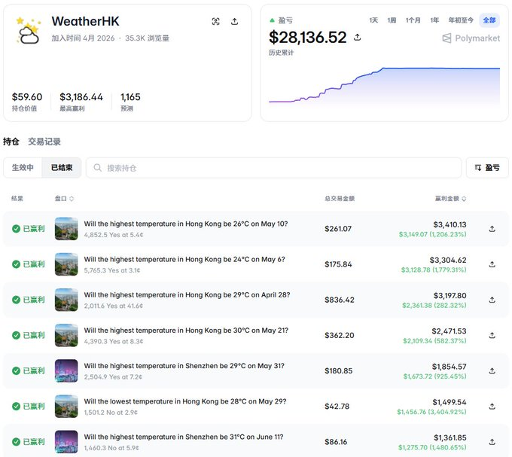This screenshot has width=512, height=457.
Task: Open the 盈亏 sort dropdown button
Action: pos(487,168)
